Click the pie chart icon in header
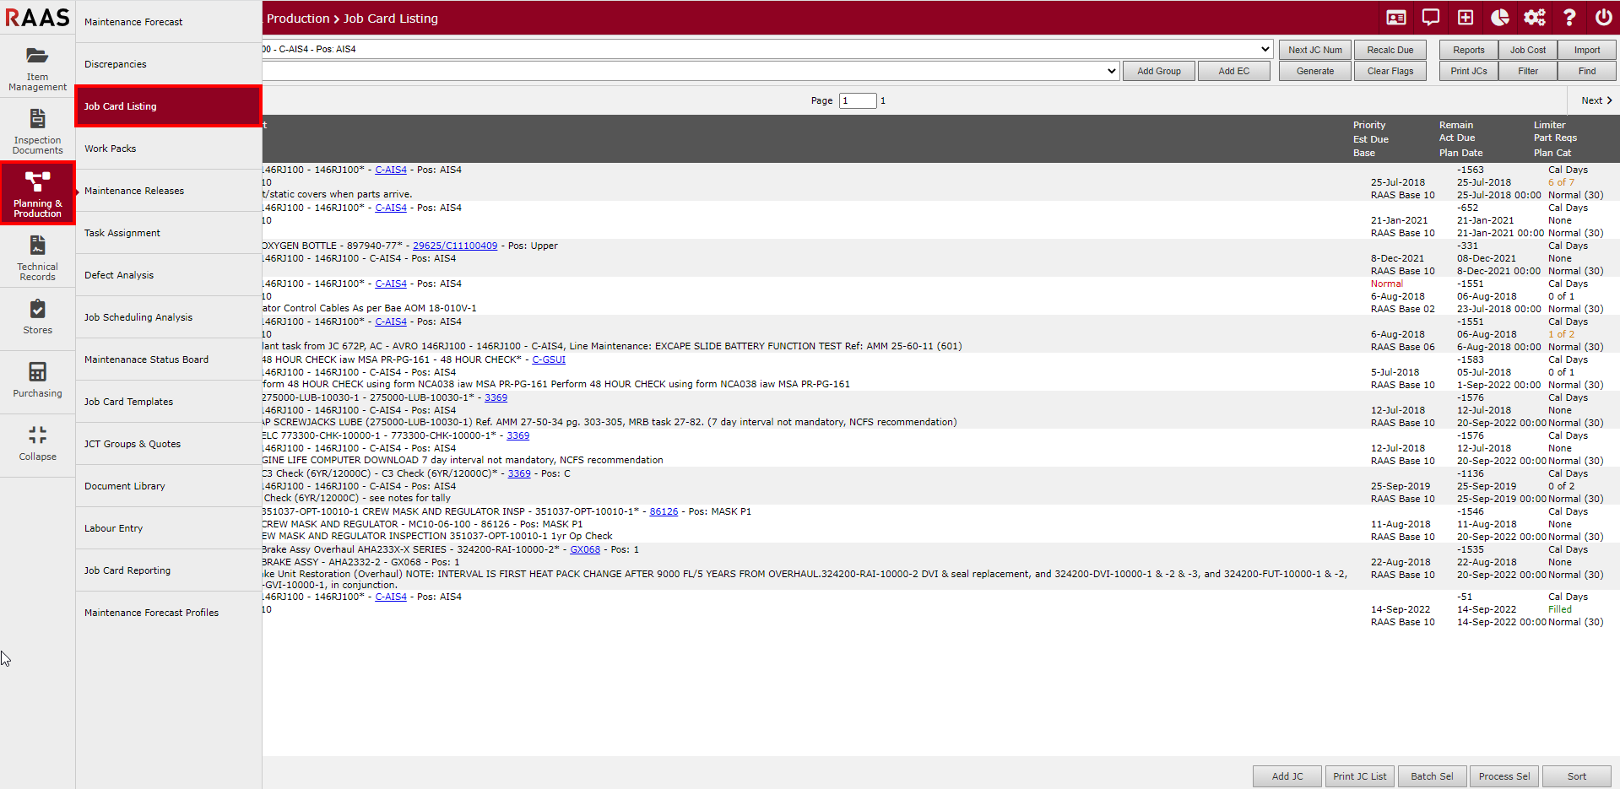Image resolution: width=1620 pixels, height=789 pixels. pyautogui.click(x=1500, y=18)
